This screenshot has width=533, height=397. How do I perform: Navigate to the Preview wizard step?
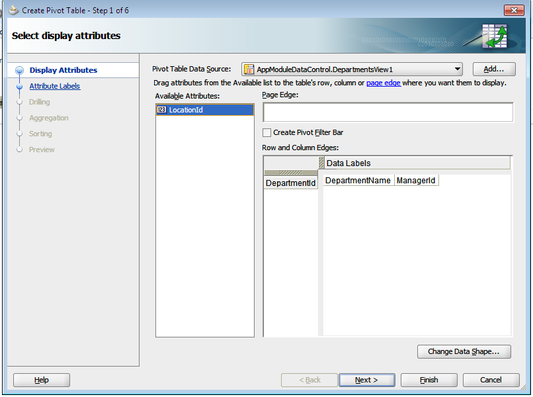coord(41,150)
